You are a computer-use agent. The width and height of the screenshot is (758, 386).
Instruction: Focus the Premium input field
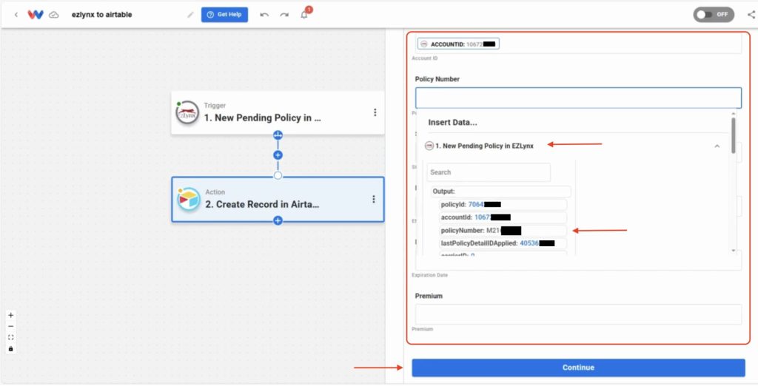tap(578, 314)
